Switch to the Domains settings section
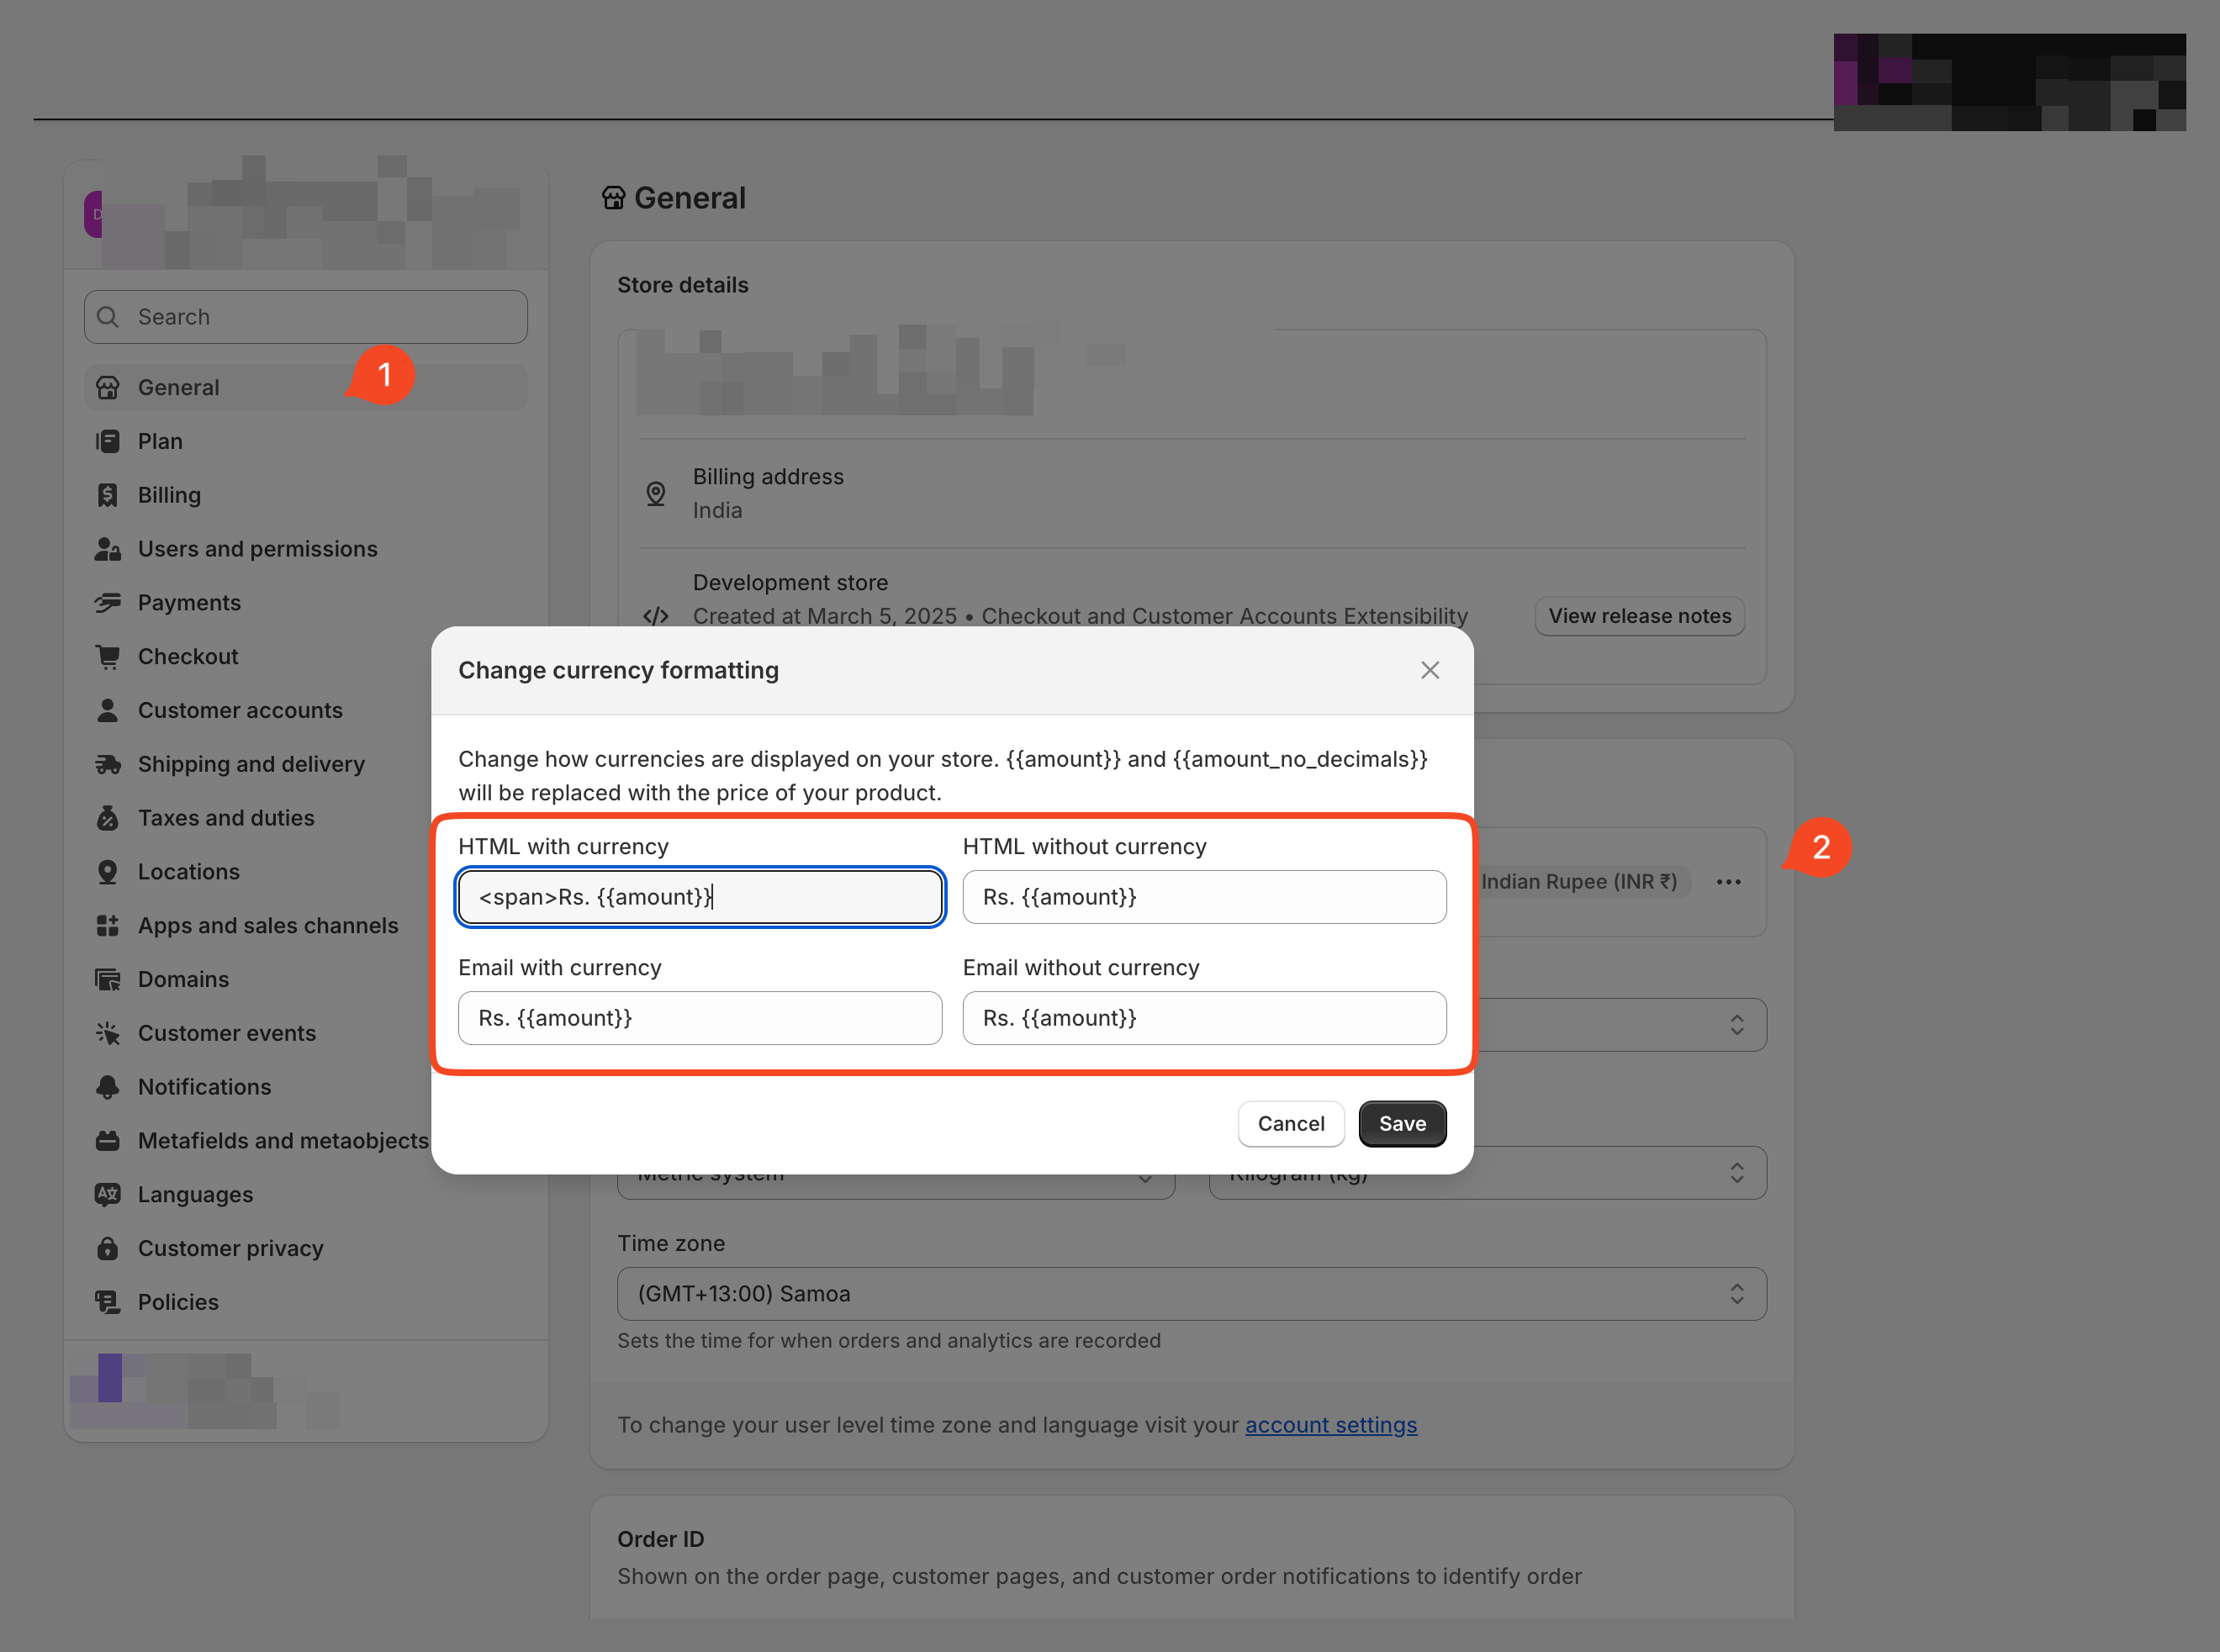 (183, 978)
